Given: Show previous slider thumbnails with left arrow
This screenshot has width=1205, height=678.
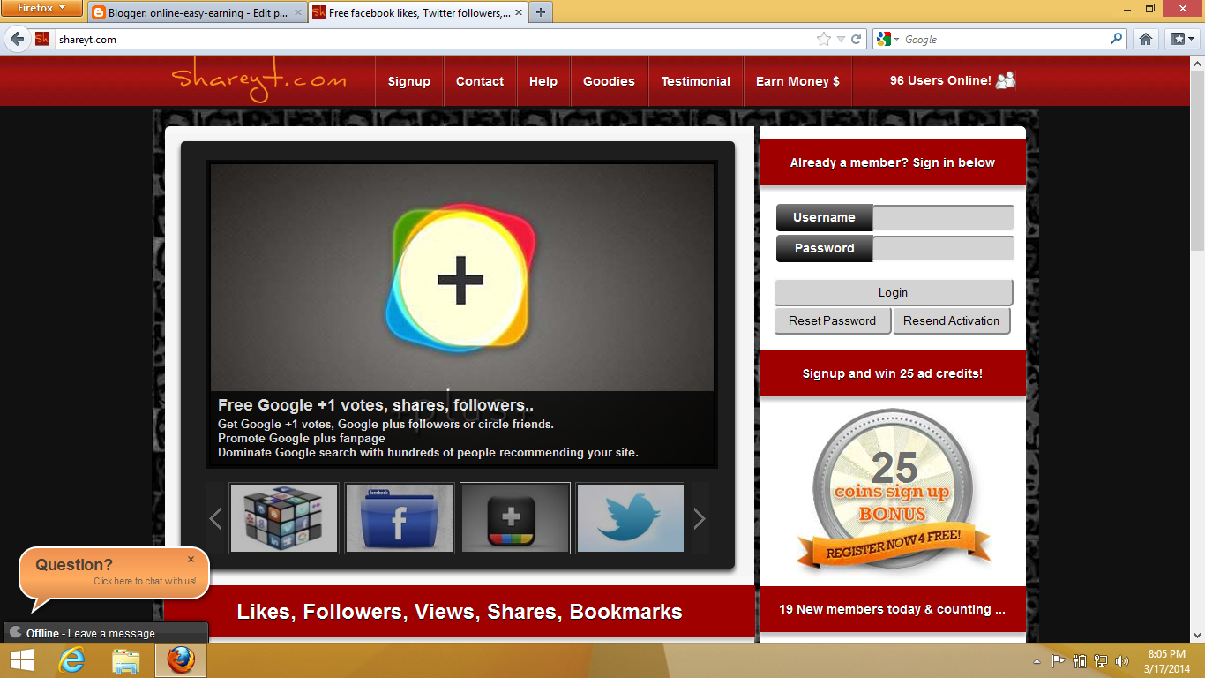Looking at the screenshot, I should click(215, 518).
